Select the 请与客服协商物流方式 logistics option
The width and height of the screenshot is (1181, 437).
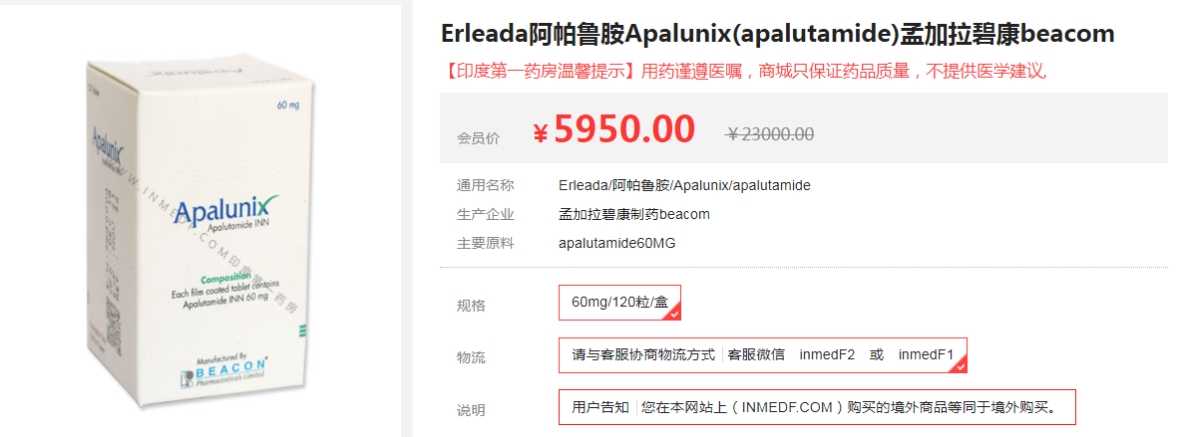(x=643, y=354)
